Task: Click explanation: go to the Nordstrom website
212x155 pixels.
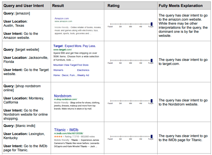Action: coord(183,102)
